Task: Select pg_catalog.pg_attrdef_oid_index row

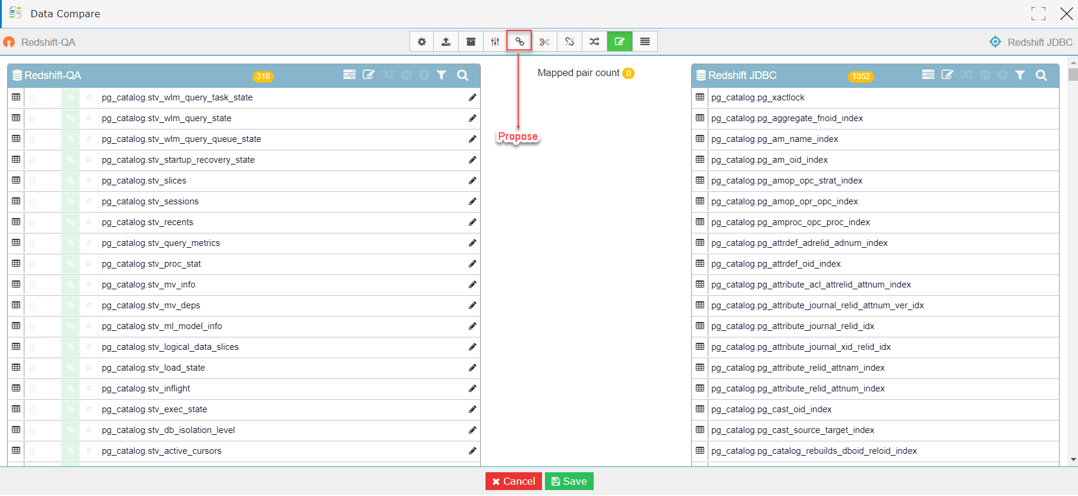Action: 875,264
